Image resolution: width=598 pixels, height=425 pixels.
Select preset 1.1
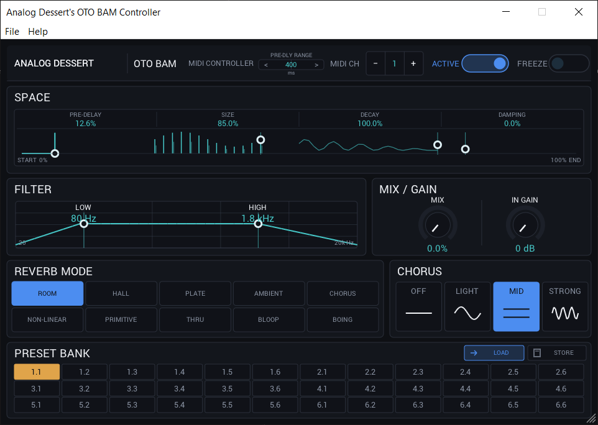click(x=37, y=372)
